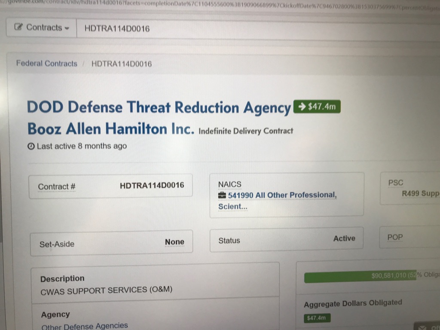Click the green $90,581,010 obligation progress bar

tap(357, 276)
